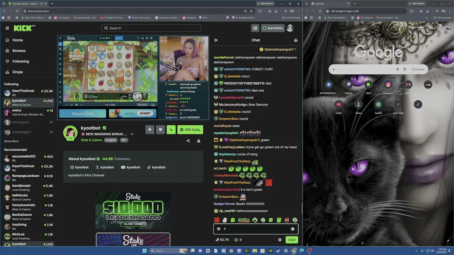Share the kyootbot stream
The width and height of the screenshot is (454, 255).
188,141
